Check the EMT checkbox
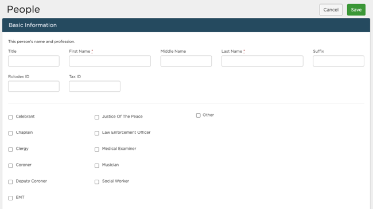 (x=10, y=198)
